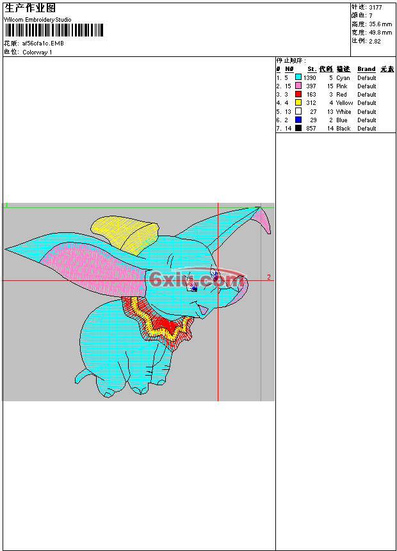Click stitch count 29 in Blue row
Screen dimensions: 397x551
pyautogui.click(x=313, y=120)
